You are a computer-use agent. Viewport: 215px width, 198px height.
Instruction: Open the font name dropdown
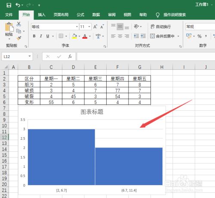coord(77,27)
